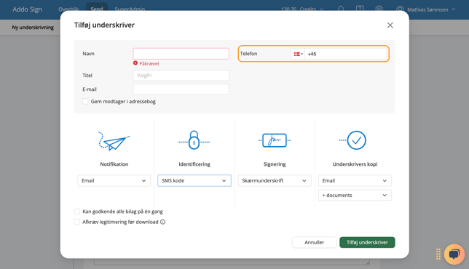Expand the Skærmunderskrift signing dropdown

[x=275, y=180]
